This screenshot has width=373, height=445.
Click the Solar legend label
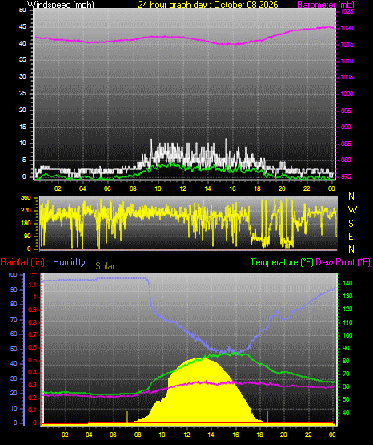tap(105, 266)
